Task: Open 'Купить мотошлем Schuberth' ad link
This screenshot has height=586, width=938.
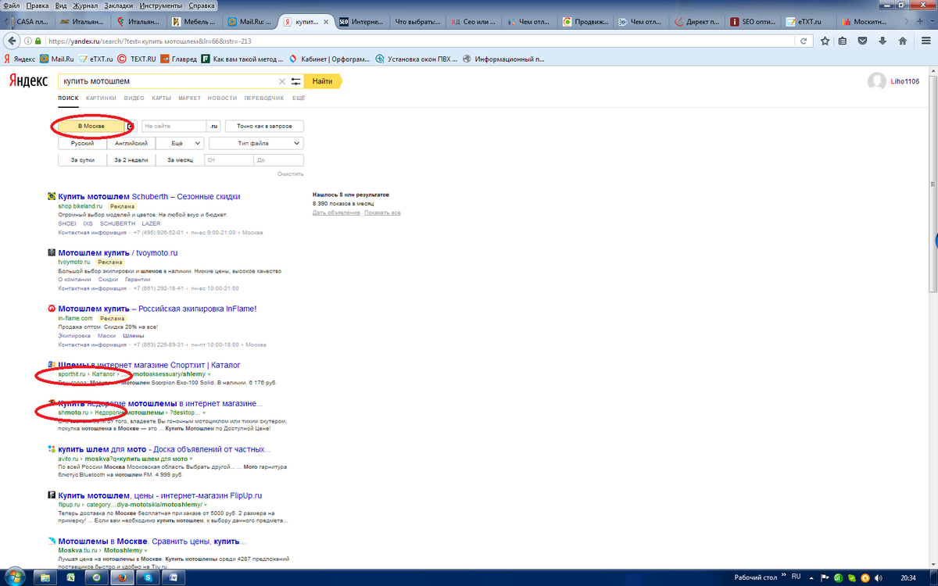Action: (149, 197)
